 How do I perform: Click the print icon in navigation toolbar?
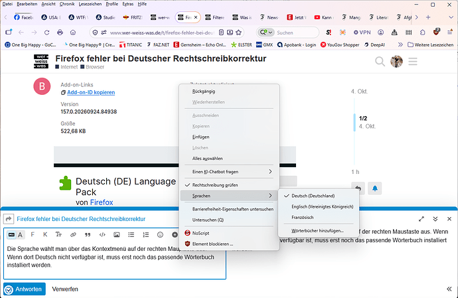[60, 33]
